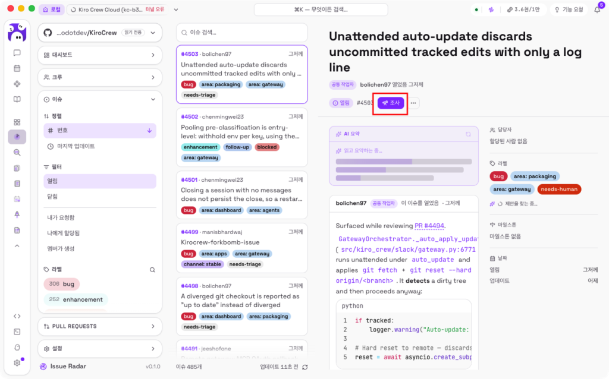
Task: Open the dropdown arrow after Kiro Crew Cloud tab
Action: [176, 10]
